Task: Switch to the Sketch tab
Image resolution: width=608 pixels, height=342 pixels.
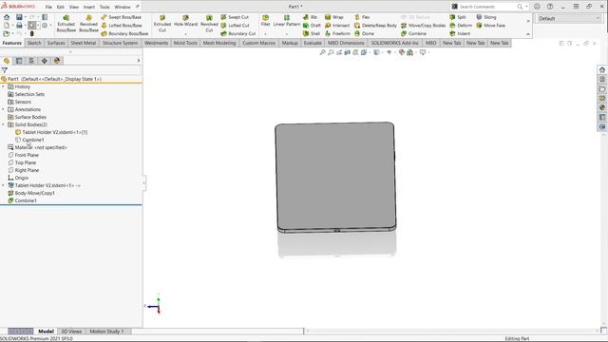Action: pyautogui.click(x=34, y=43)
